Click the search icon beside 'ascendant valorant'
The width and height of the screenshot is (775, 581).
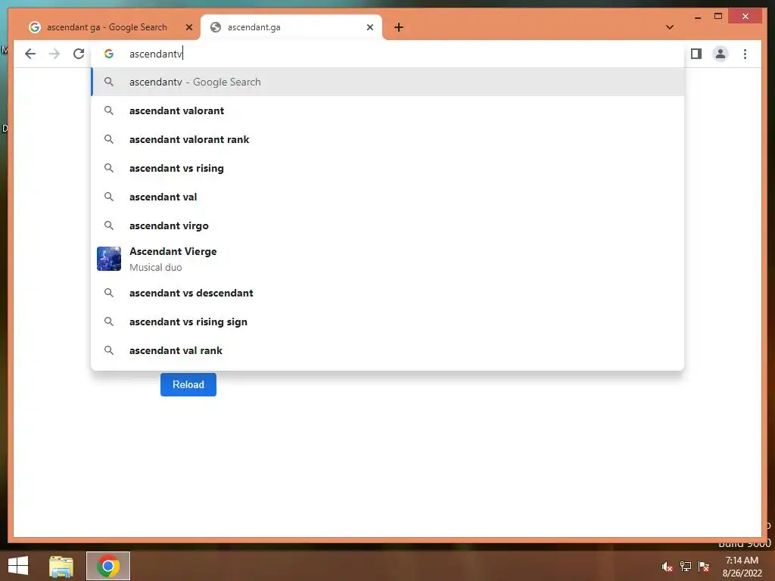(109, 110)
